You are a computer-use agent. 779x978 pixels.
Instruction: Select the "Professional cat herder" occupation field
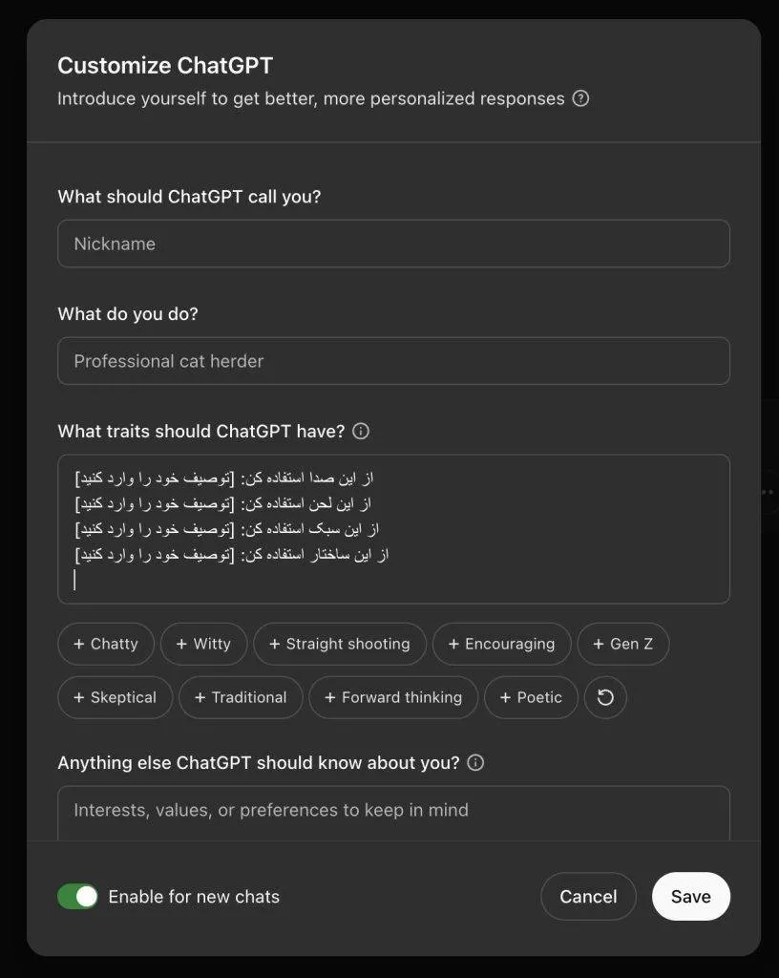[393, 361]
